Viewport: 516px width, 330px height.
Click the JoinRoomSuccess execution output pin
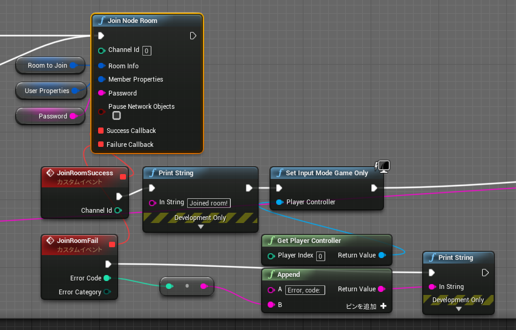119,196
